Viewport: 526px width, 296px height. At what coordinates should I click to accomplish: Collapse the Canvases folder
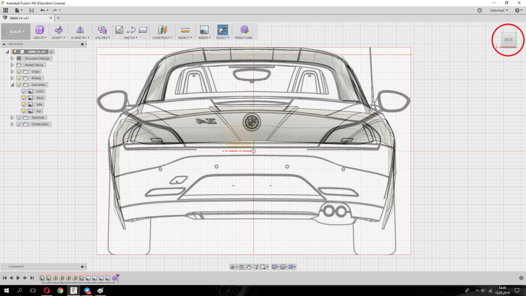12,85
